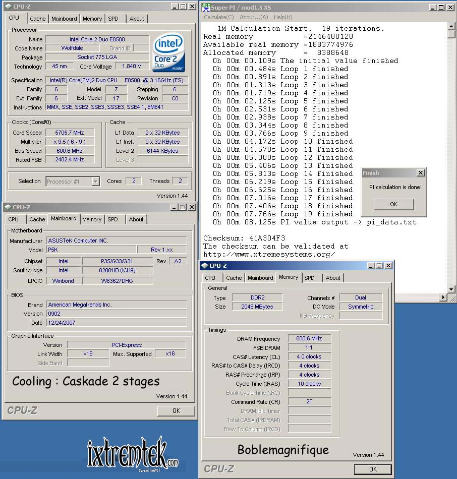Minimize the top CPU-Z CPU window
Screen dimensions: 457x479
(175, 7)
